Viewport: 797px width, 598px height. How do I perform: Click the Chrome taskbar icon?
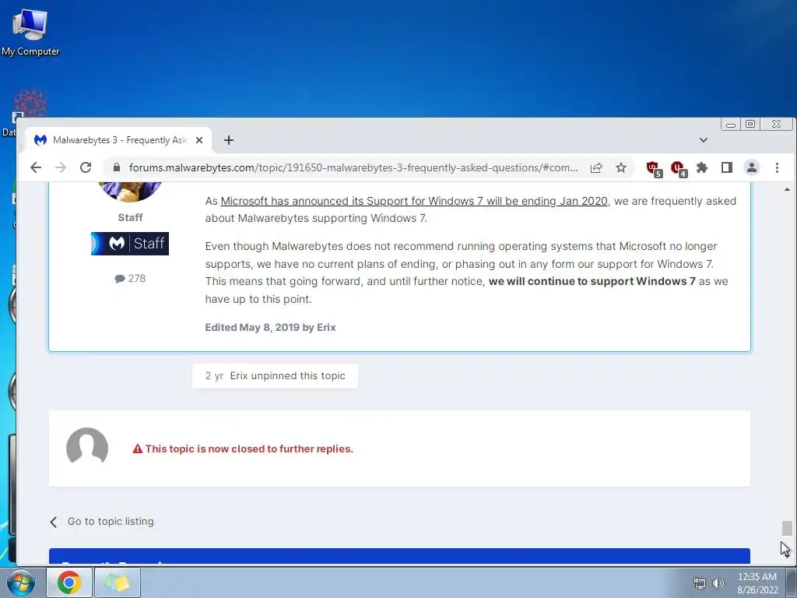(x=69, y=582)
